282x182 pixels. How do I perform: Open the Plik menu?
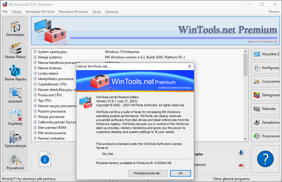[x=5, y=12]
